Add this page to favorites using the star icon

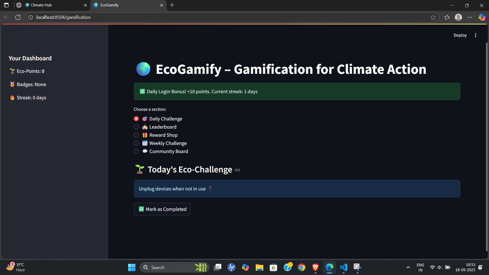(433, 17)
